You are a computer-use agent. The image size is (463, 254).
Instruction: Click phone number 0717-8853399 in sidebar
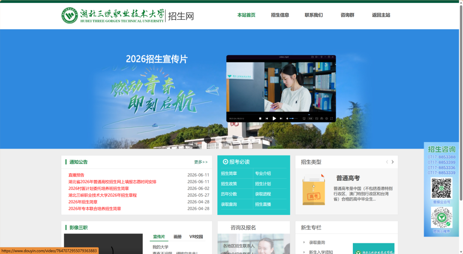point(442,162)
